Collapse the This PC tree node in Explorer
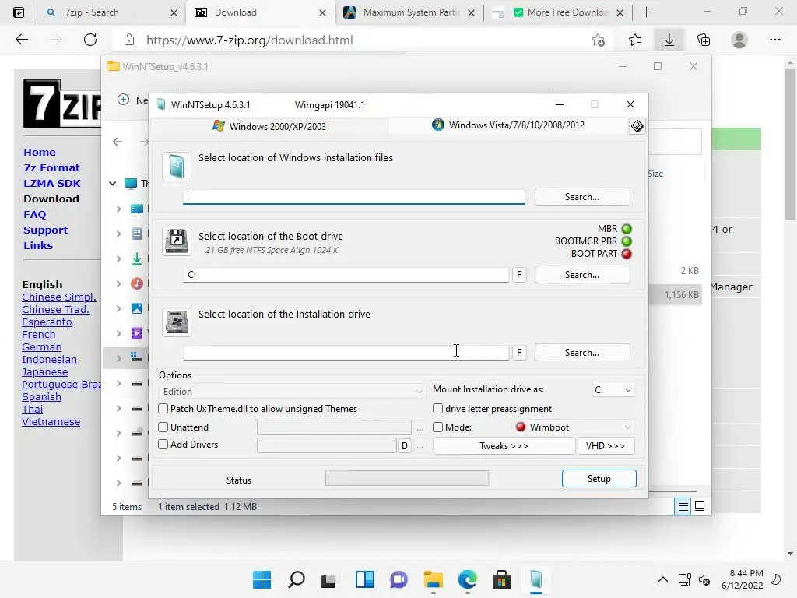The height and width of the screenshot is (598, 797). click(112, 184)
